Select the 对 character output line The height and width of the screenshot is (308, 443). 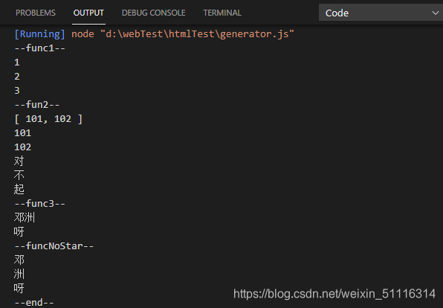click(x=19, y=161)
